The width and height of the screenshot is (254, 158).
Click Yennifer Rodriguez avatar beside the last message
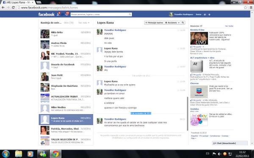pos(99,121)
